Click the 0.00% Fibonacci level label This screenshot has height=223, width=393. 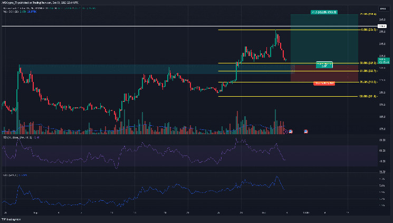(x=368, y=30)
